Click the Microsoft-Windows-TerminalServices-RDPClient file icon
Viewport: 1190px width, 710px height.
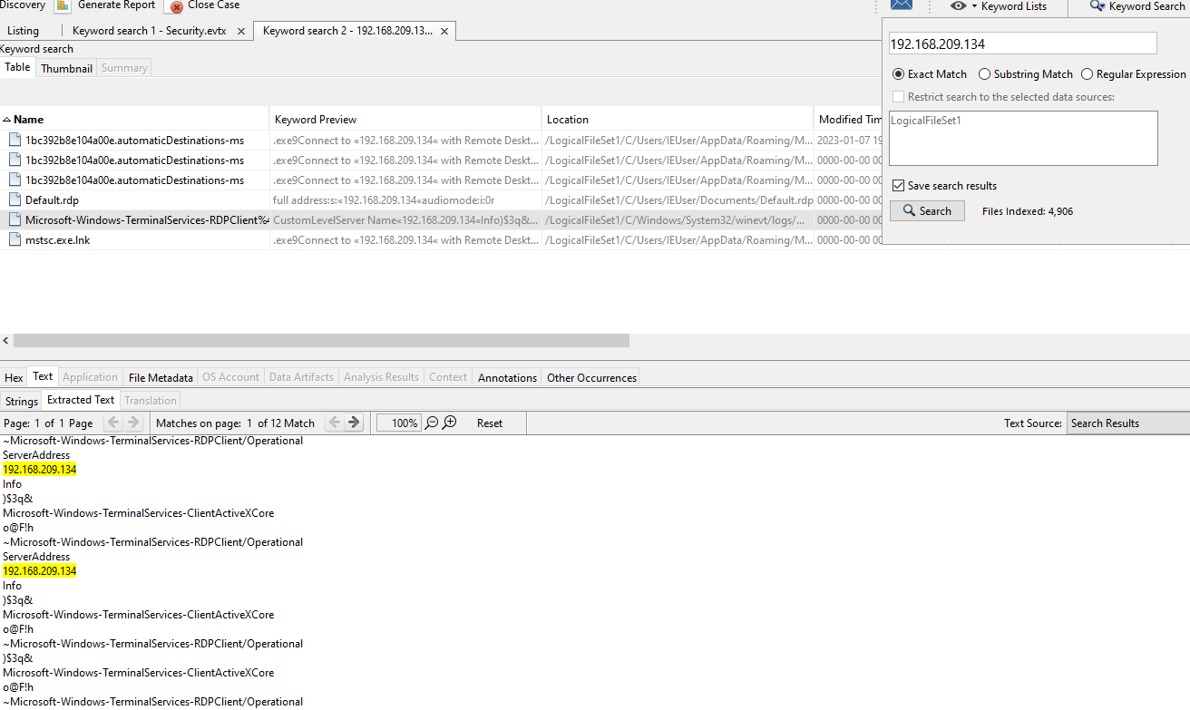14,220
